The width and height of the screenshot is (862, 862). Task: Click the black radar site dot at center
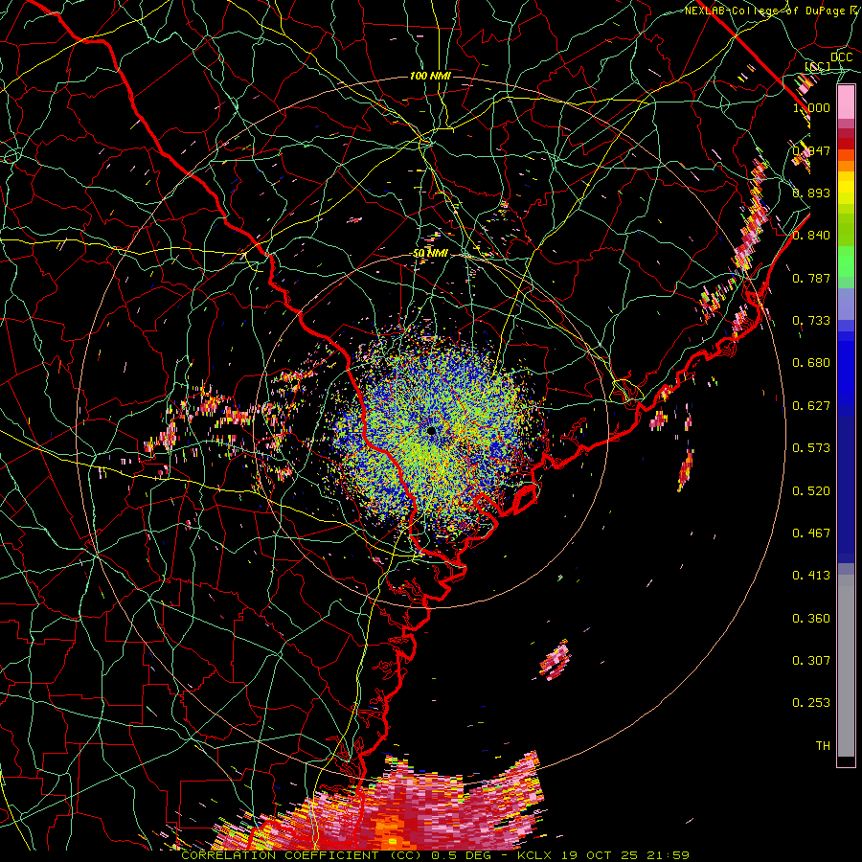(432, 431)
